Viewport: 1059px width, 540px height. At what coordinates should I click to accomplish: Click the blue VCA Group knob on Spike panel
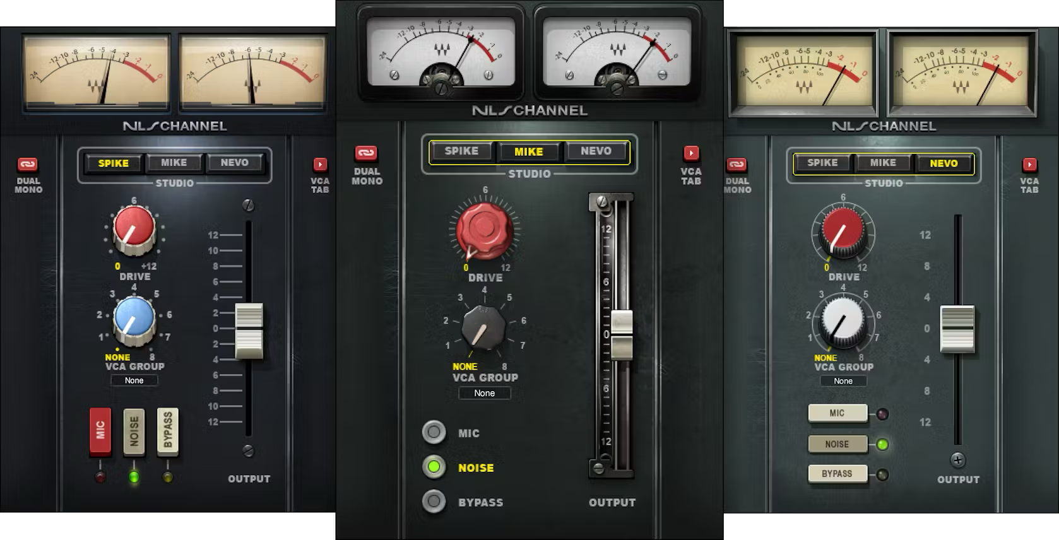(x=134, y=320)
